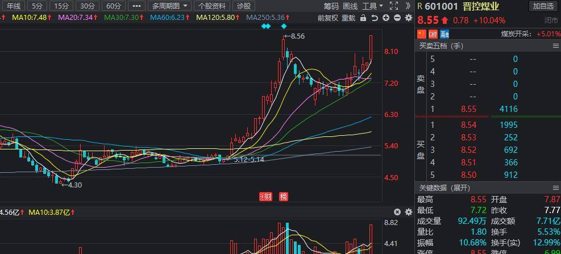Viewport: 561px width, 254px height.
Task: Click the single cyan diamond marker above chart
Action: tap(284, 26)
